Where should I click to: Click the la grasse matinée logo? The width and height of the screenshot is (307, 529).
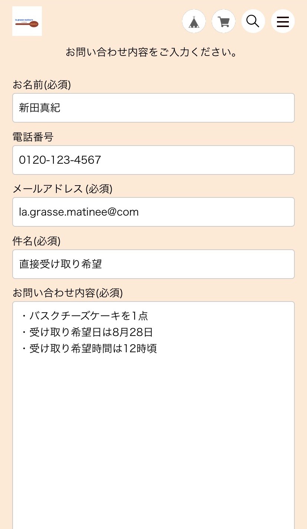click(x=27, y=21)
